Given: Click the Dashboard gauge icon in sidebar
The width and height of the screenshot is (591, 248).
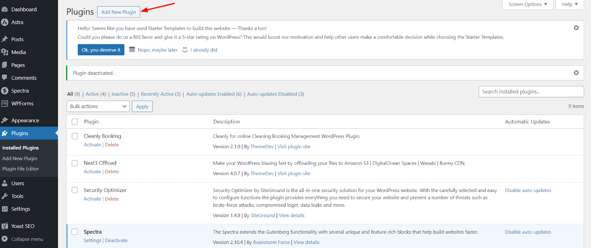Looking at the screenshot, I should click(x=5, y=9).
